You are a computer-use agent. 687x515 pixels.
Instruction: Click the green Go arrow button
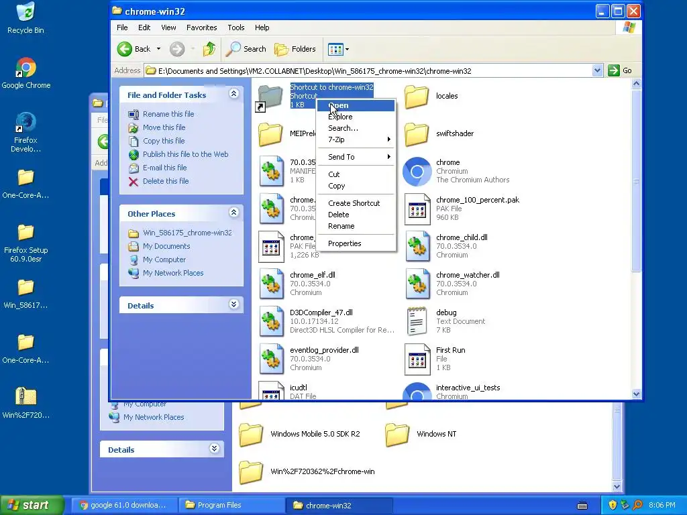(614, 70)
